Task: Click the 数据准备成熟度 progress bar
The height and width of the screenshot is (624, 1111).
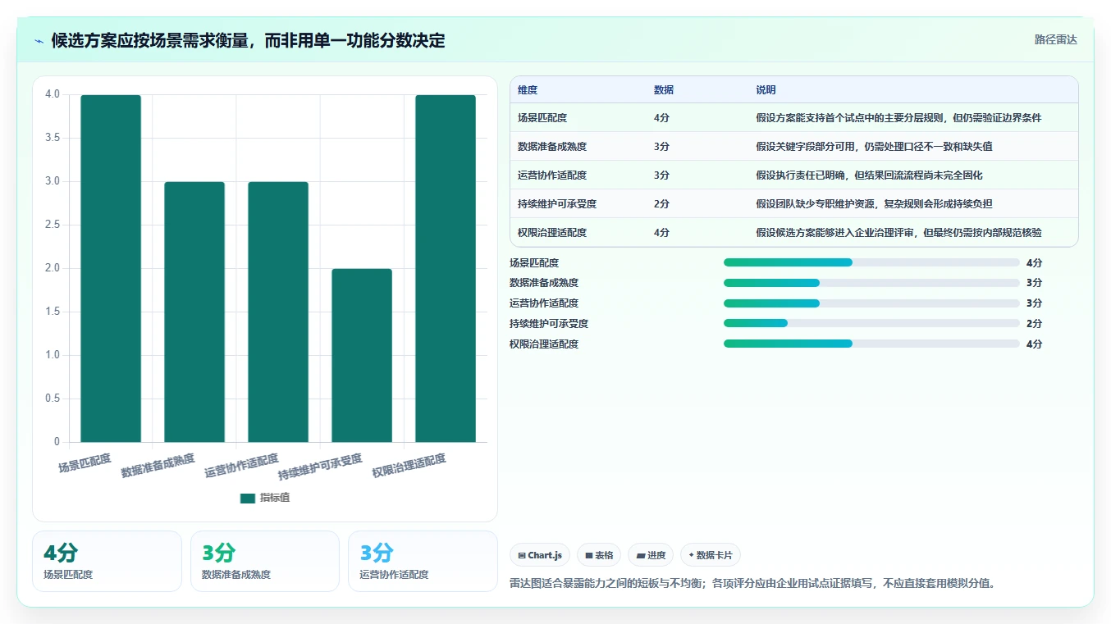Action: [871, 282]
